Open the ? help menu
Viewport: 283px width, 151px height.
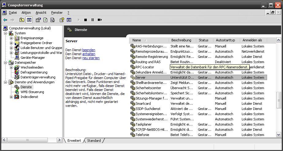coord(68,13)
